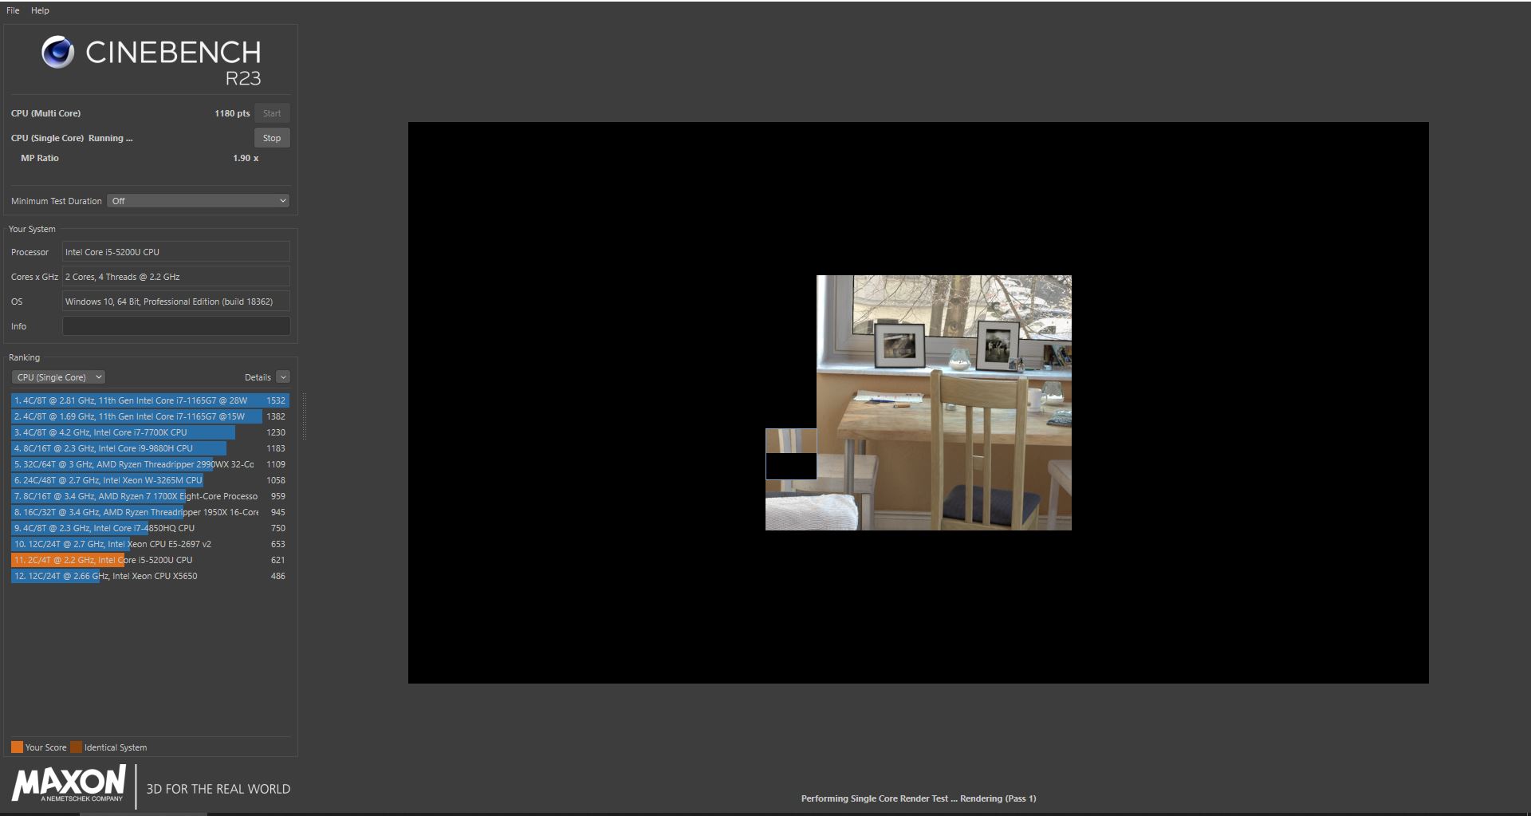Click the score 621 in ranking
Image resolution: width=1531 pixels, height=816 pixels.
[277, 560]
